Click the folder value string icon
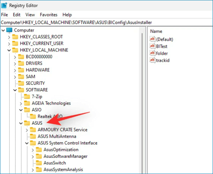 click(x=152, y=53)
